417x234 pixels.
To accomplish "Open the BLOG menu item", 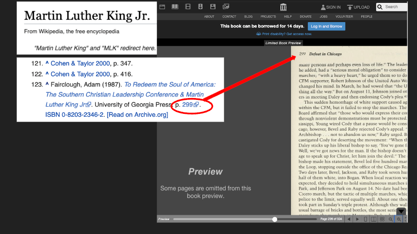I will click(248, 16).
